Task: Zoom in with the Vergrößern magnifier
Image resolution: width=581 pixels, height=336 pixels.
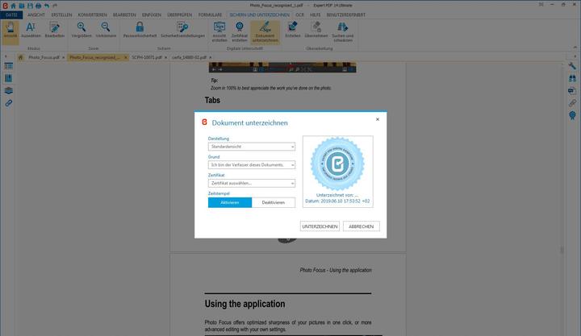Action: [x=82, y=31]
